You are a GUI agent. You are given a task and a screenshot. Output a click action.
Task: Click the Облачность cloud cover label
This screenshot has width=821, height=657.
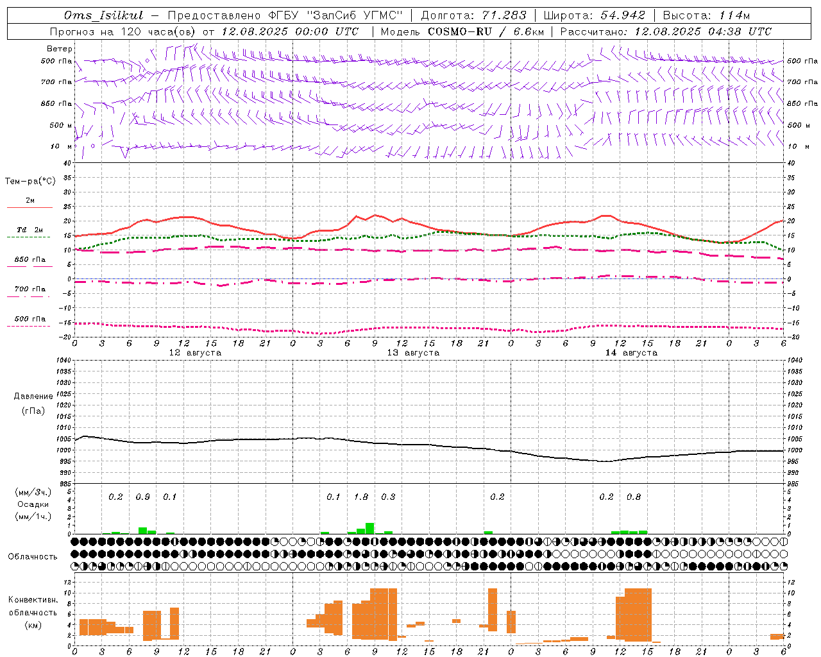coord(33,557)
